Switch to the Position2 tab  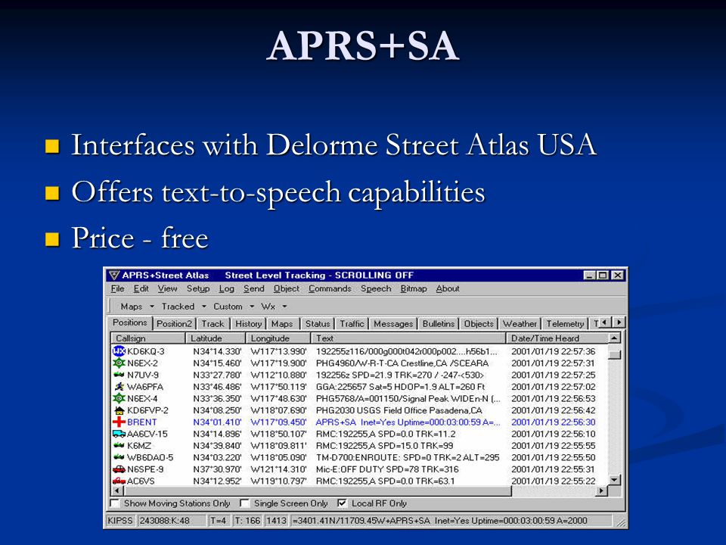[x=174, y=324]
